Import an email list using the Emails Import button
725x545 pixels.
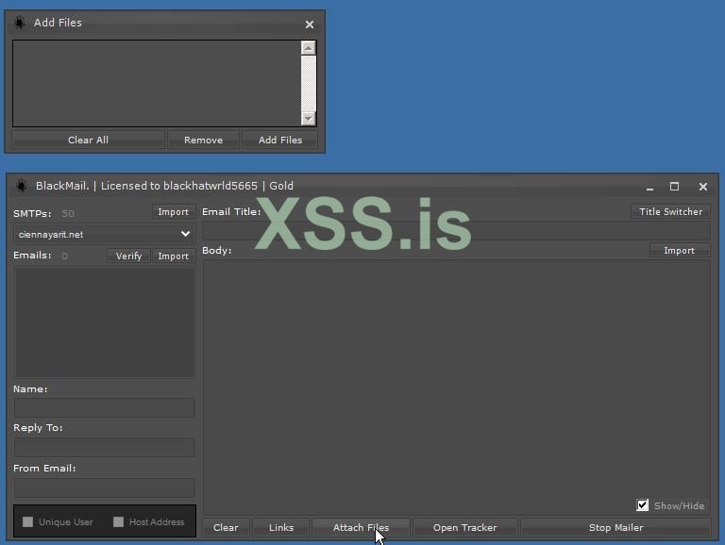coord(174,256)
